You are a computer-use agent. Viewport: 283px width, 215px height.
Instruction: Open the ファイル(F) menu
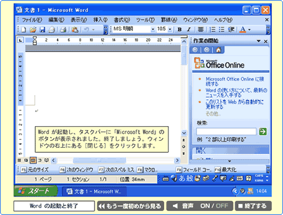click(x=32, y=20)
